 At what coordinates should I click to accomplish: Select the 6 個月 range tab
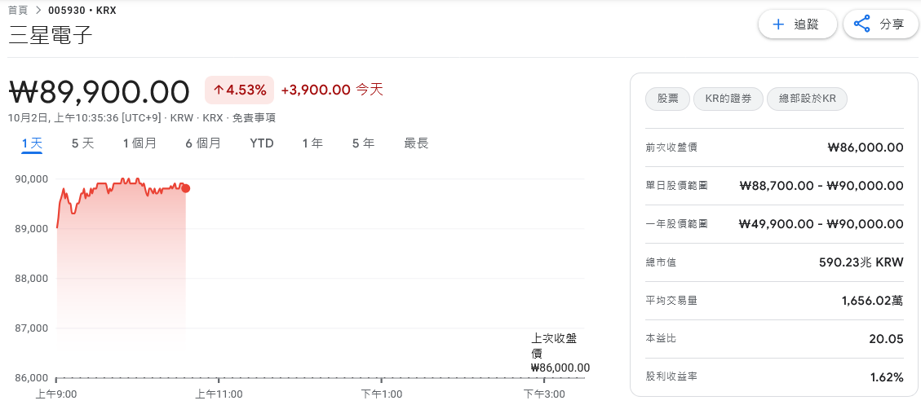(x=202, y=143)
